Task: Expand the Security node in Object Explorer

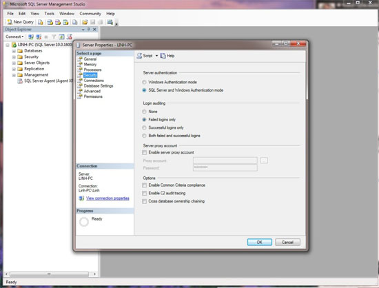Action: point(14,57)
